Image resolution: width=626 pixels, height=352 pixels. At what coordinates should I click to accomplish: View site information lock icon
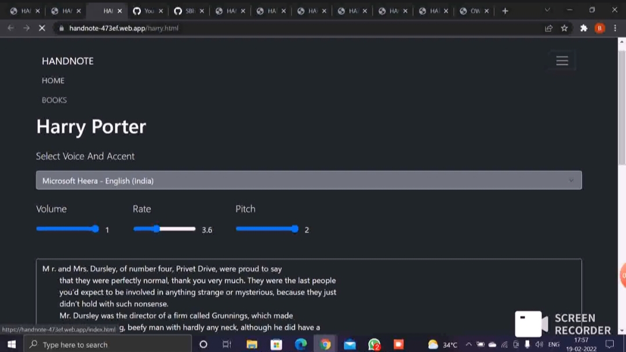click(61, 28)
